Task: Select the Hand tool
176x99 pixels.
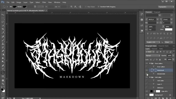Action: (x=3, y=80)
